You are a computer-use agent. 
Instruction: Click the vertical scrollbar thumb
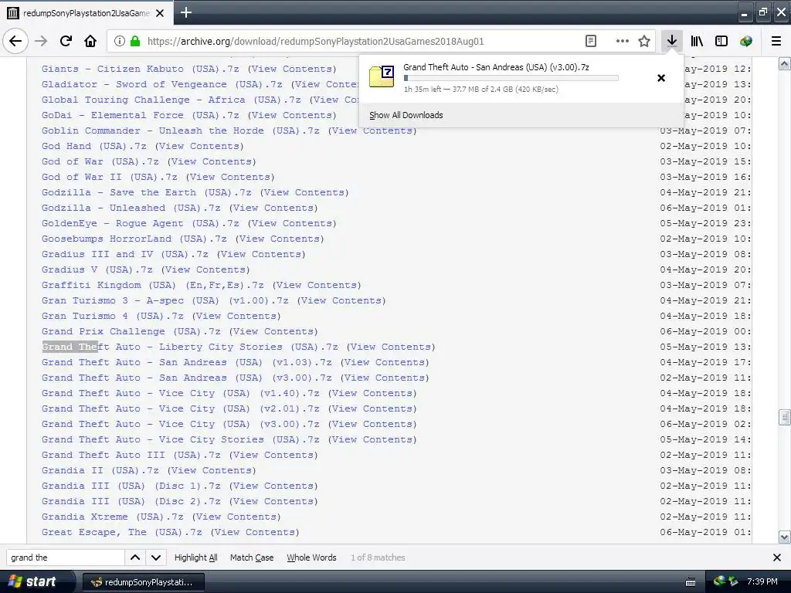coord(785,417)
